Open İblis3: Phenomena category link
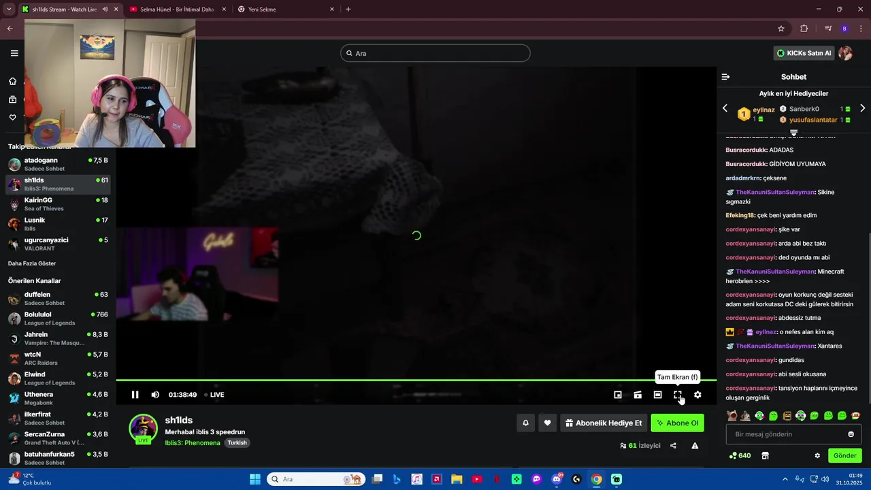871x490 pixels. click(x=193, y=442)
